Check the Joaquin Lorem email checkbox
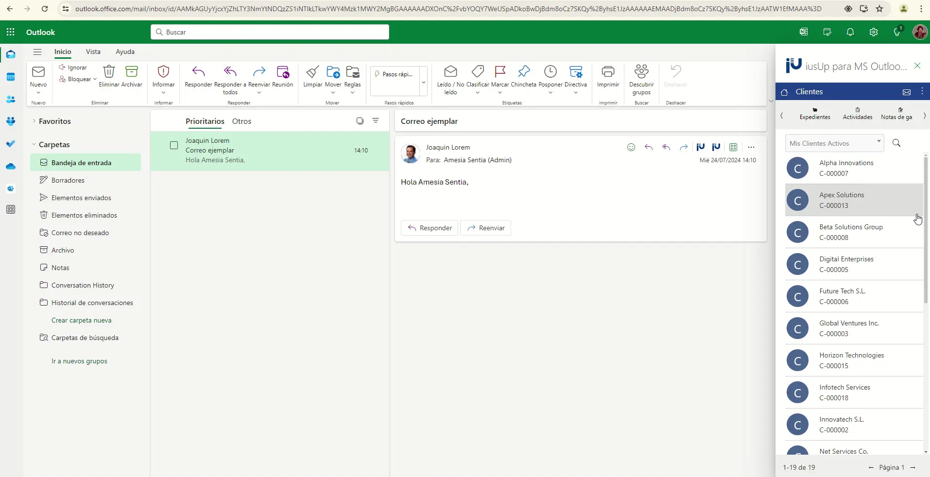The width and height of the screenshot is (930, 477). [174, 145]
